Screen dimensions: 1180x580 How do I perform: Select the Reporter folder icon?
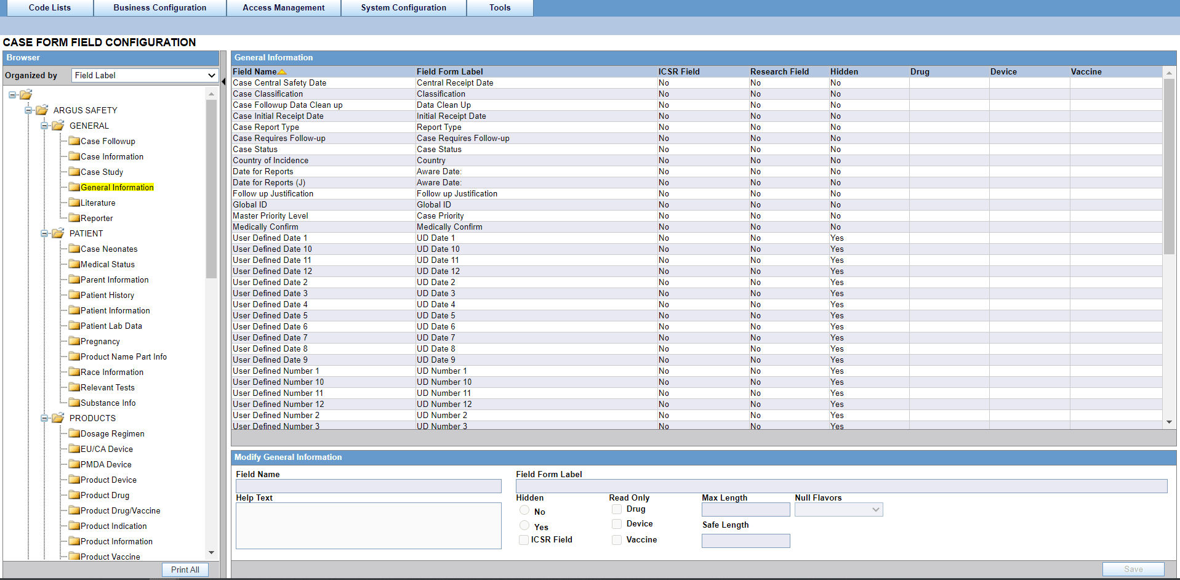(x=74, y=218)
